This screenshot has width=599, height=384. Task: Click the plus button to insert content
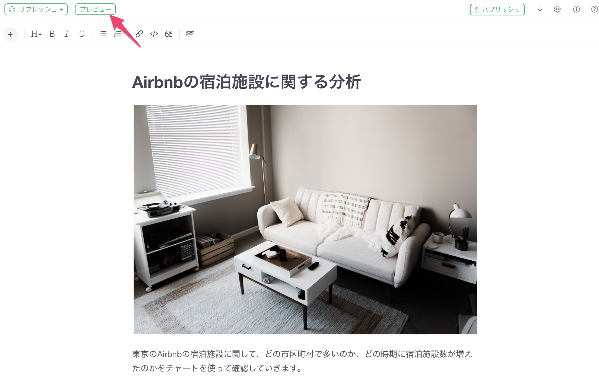pos(10,34)
